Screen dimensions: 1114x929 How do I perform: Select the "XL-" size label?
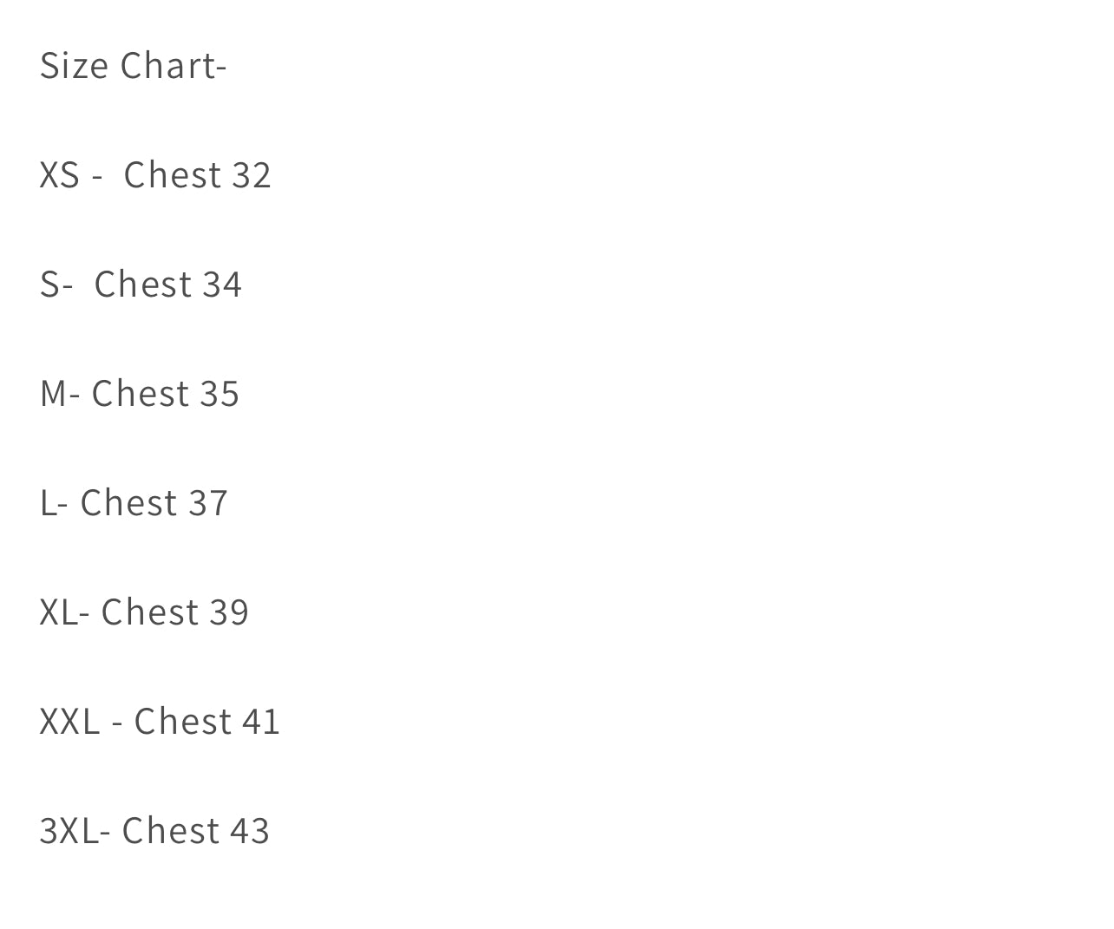click(65, 612)
